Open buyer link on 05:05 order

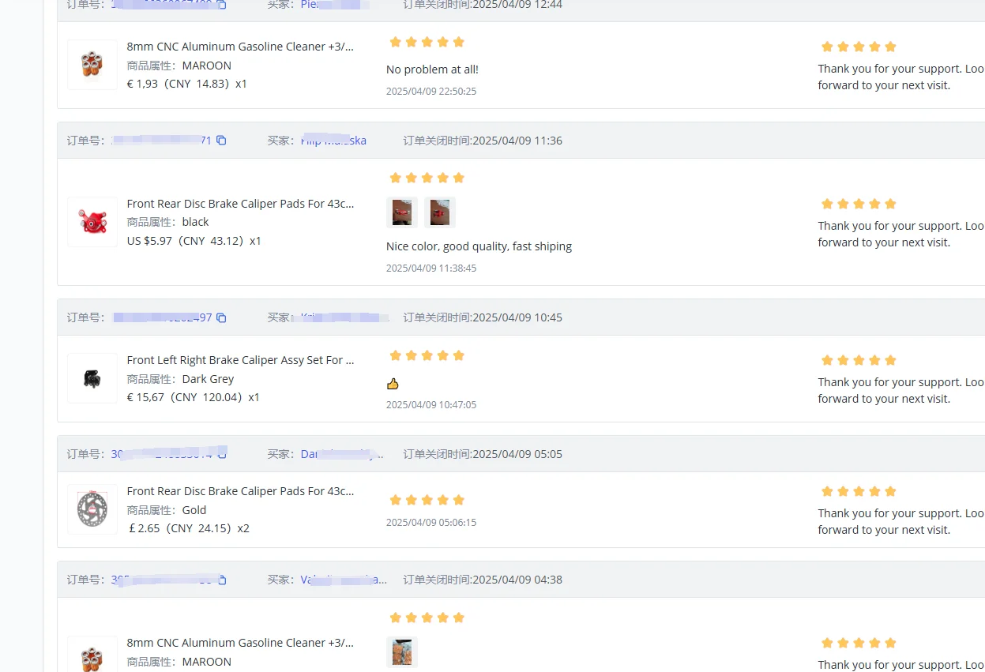click(343, 454)
